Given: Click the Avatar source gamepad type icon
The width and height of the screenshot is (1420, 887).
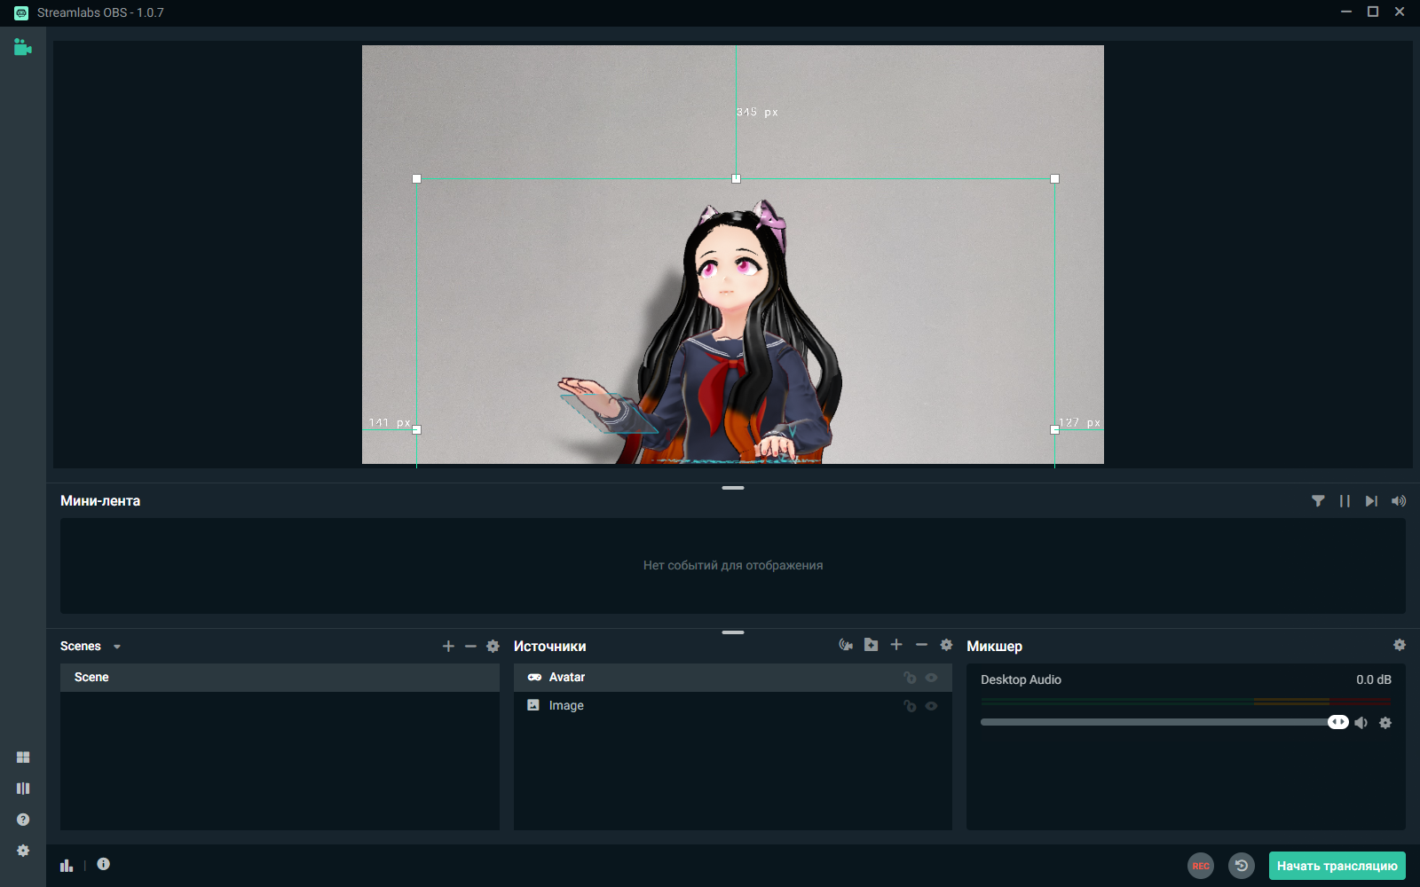Looking at the screenshot, I should click(x=534, y=678).
